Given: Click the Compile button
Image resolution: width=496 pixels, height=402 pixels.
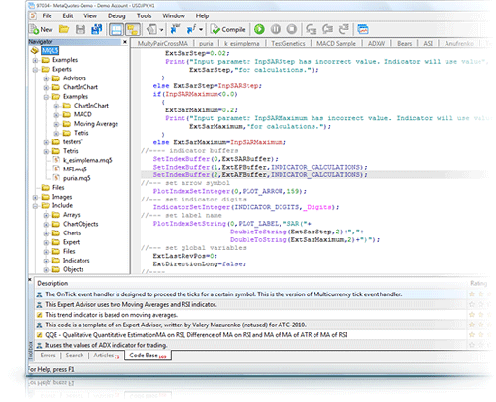Looking at the screenshot, I should tap(228, 29).
